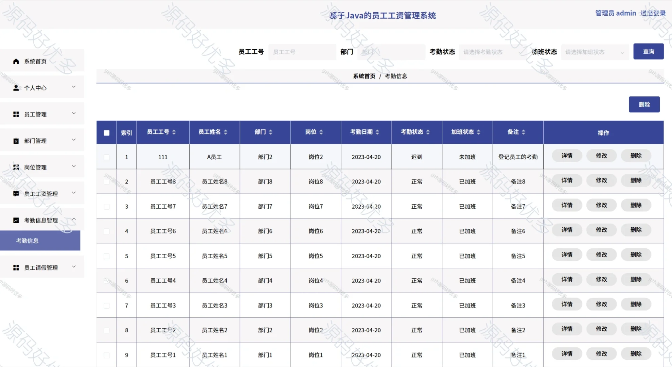Viewport: 672px width, 367px height.
Task: Click inside the 员工工号 input field
Action: click(302, 52)
